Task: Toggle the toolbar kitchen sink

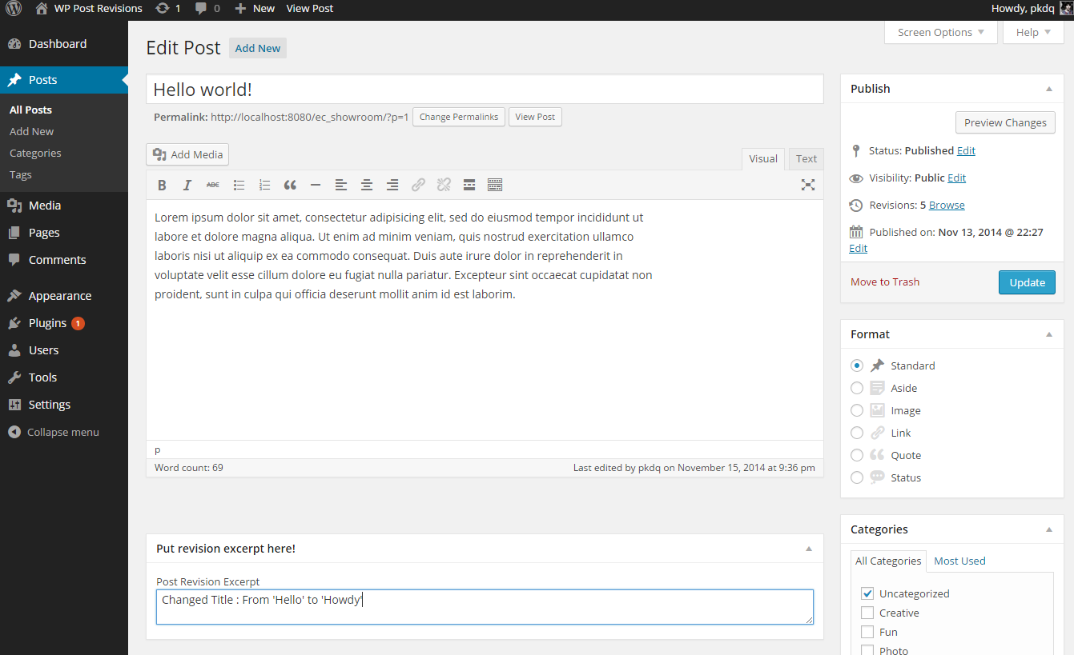Action: tap(495, 185)
